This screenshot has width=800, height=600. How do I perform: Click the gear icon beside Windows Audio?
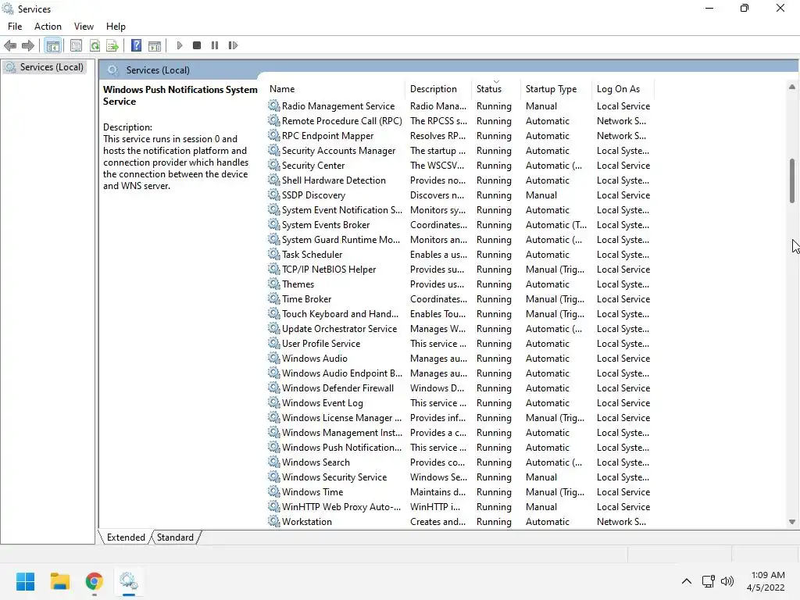(274, 358)
